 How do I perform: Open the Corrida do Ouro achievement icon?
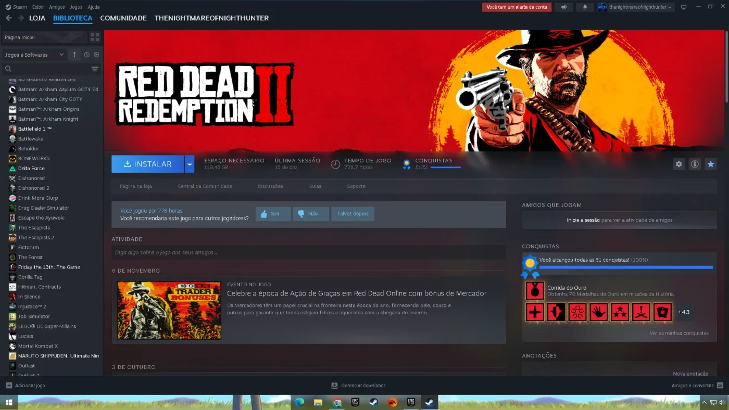point(535,291)
